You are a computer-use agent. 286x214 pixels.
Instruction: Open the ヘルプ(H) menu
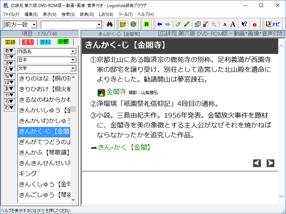pos(146,14)
